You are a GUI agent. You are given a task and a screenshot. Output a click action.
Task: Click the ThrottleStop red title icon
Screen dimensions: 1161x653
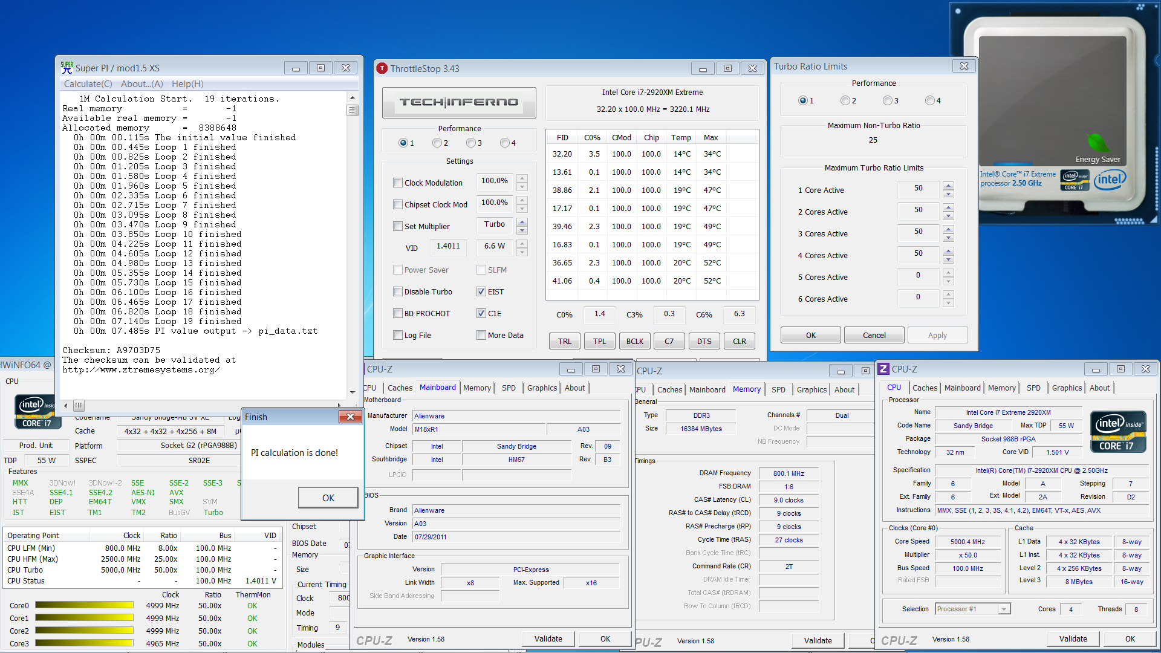click(382, 68)
